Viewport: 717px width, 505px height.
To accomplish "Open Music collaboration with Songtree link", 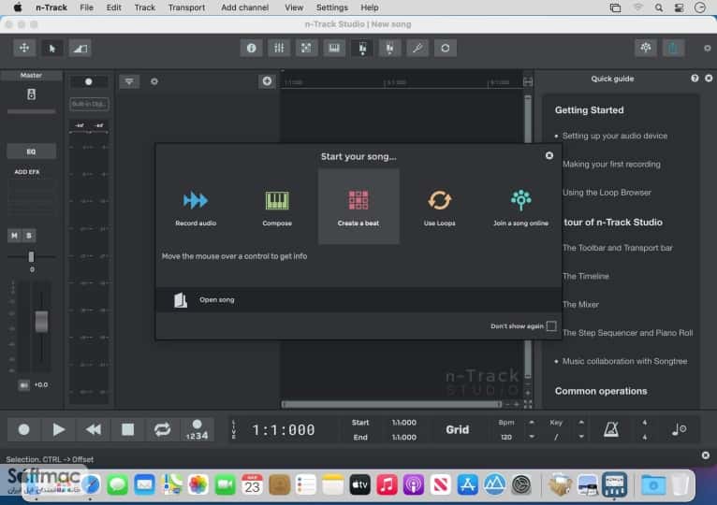I will pos(624,361).
